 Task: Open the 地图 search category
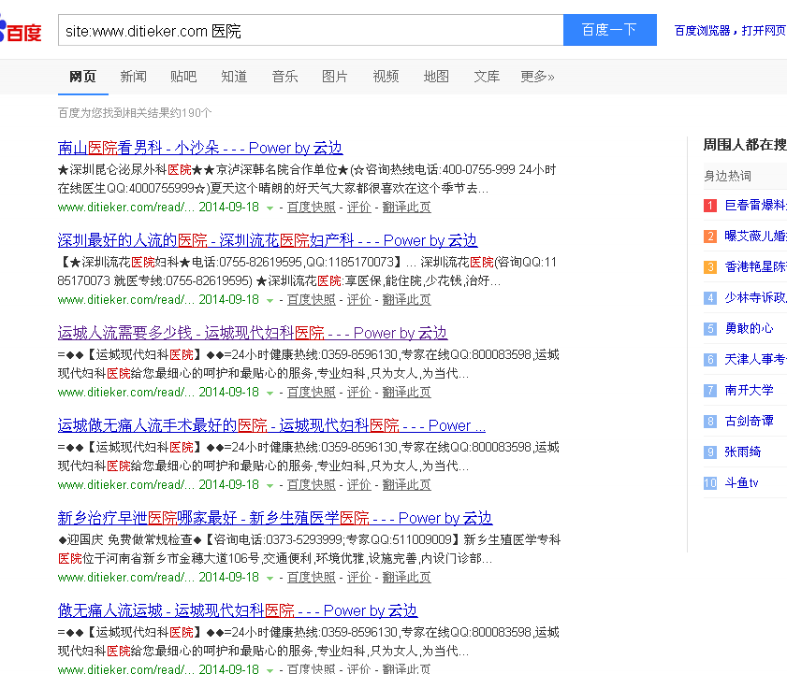(436, 77)
